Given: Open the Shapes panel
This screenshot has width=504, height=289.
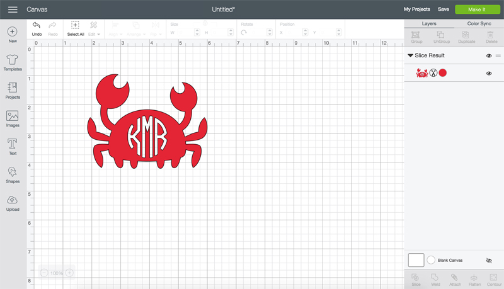Looking at the screenshot, I should [x=13, y=175].
